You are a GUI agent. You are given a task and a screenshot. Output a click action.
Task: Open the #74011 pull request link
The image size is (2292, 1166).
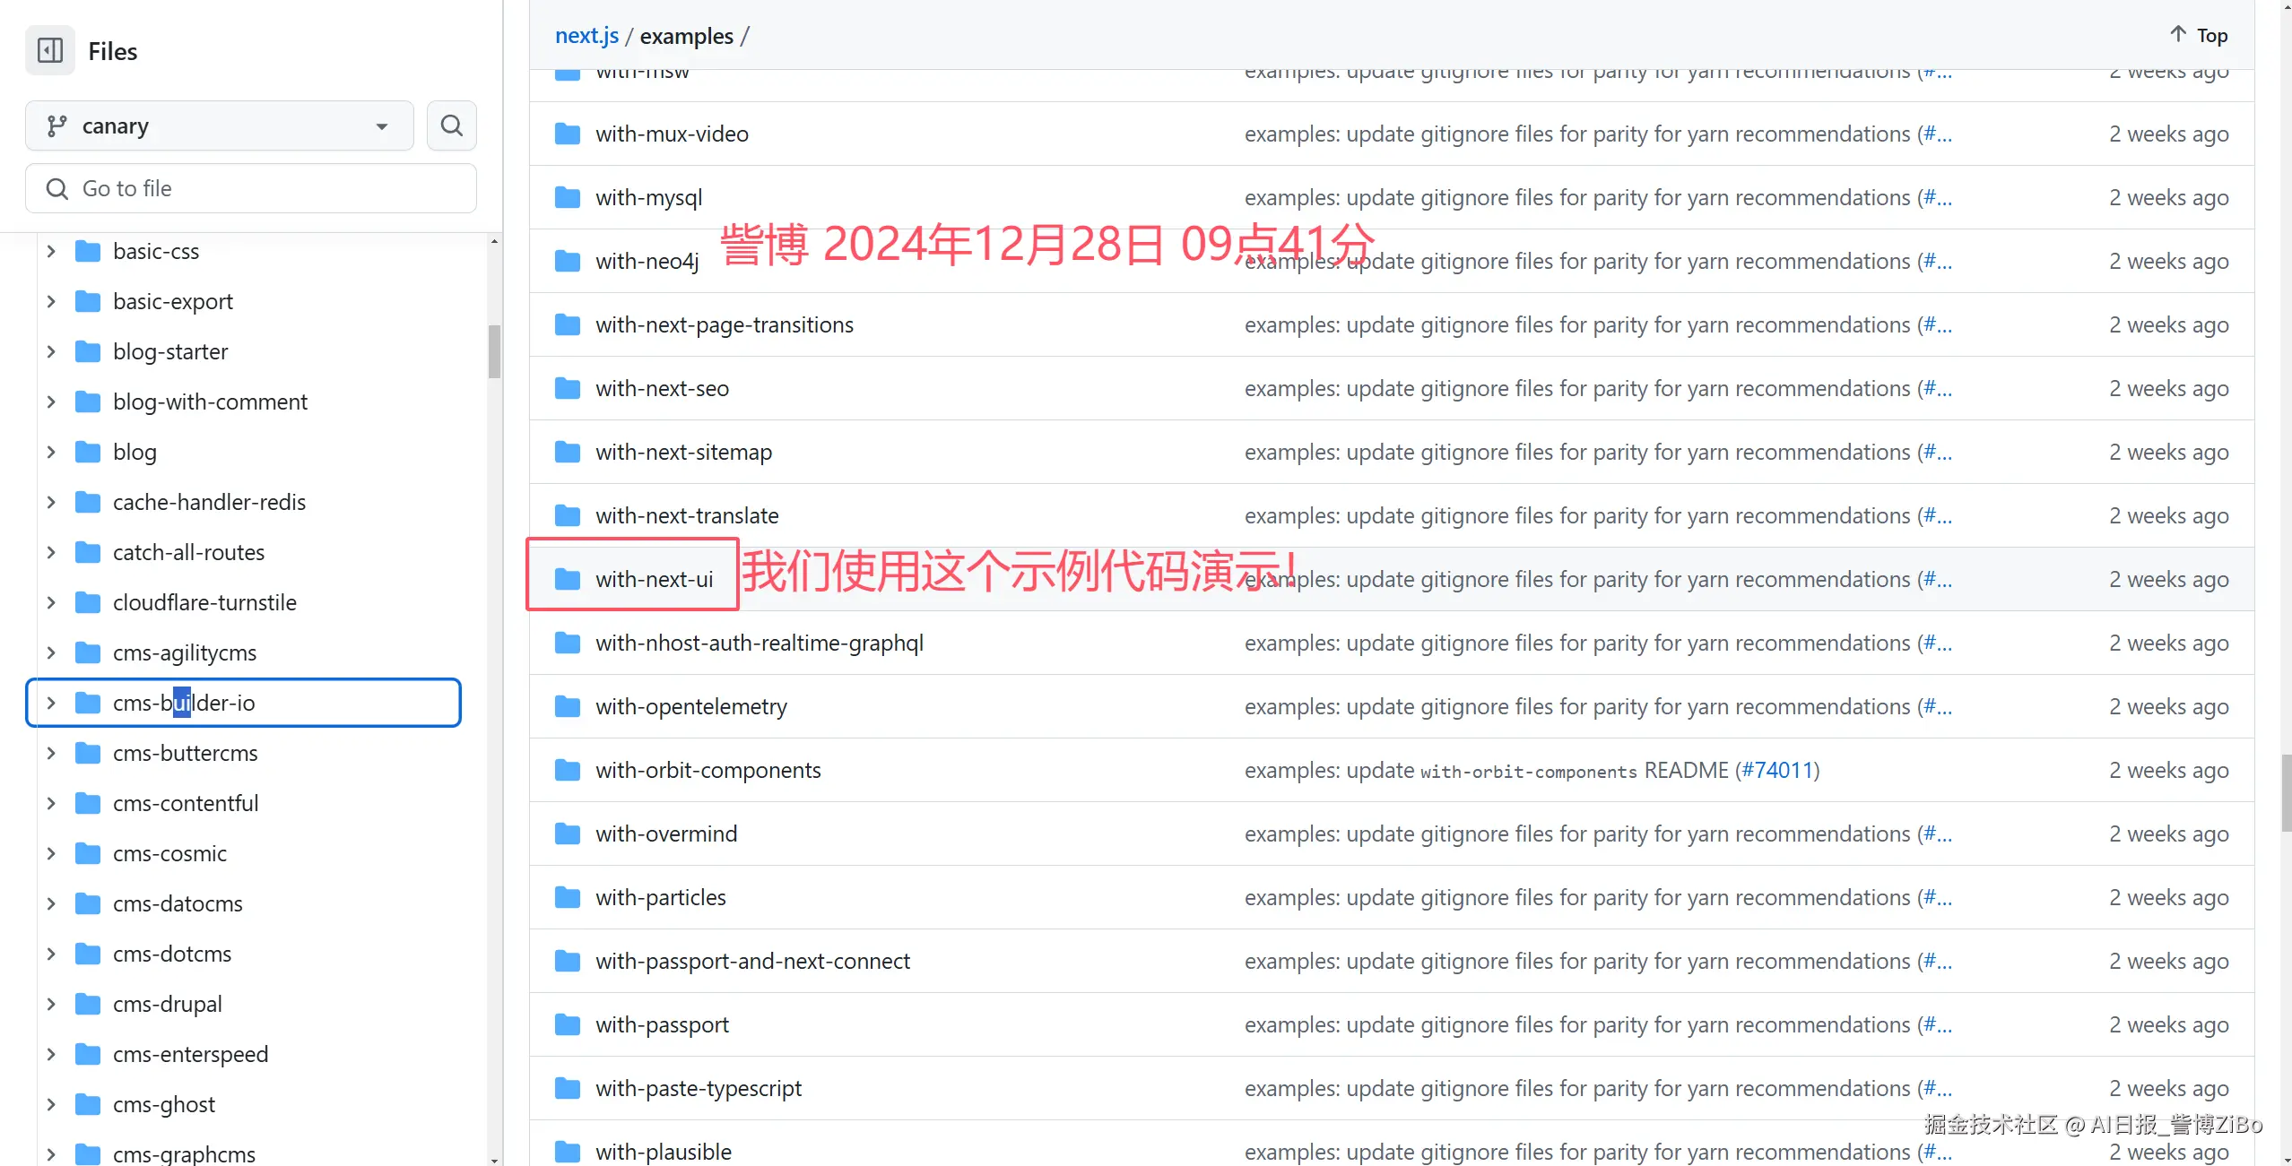click(x=1777, y=771)
